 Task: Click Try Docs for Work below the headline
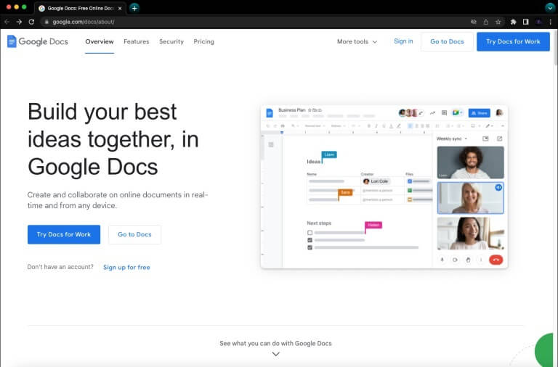[64, 234]
